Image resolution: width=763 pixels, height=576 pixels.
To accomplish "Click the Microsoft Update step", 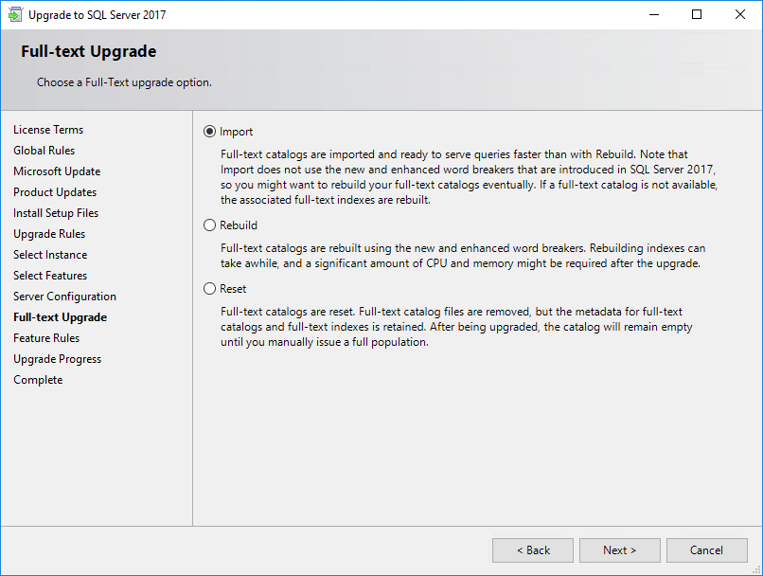I will 57,171.
